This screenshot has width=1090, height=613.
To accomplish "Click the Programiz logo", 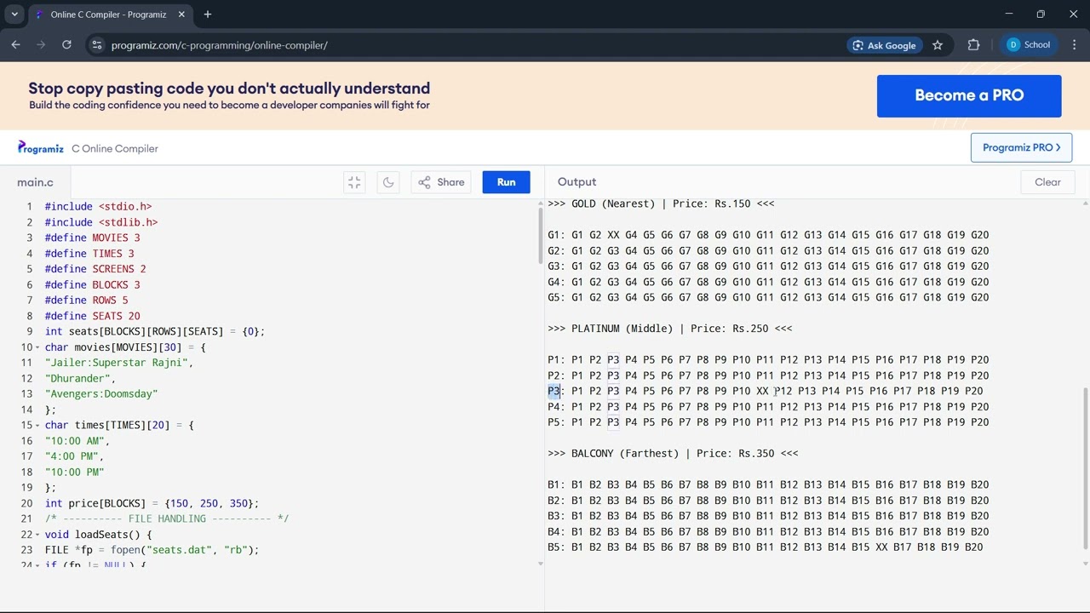I will tap(41, 148).
